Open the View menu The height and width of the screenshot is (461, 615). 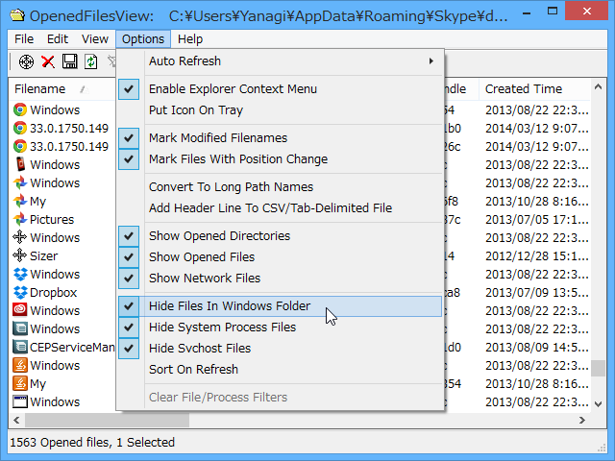tap(94, 39)
